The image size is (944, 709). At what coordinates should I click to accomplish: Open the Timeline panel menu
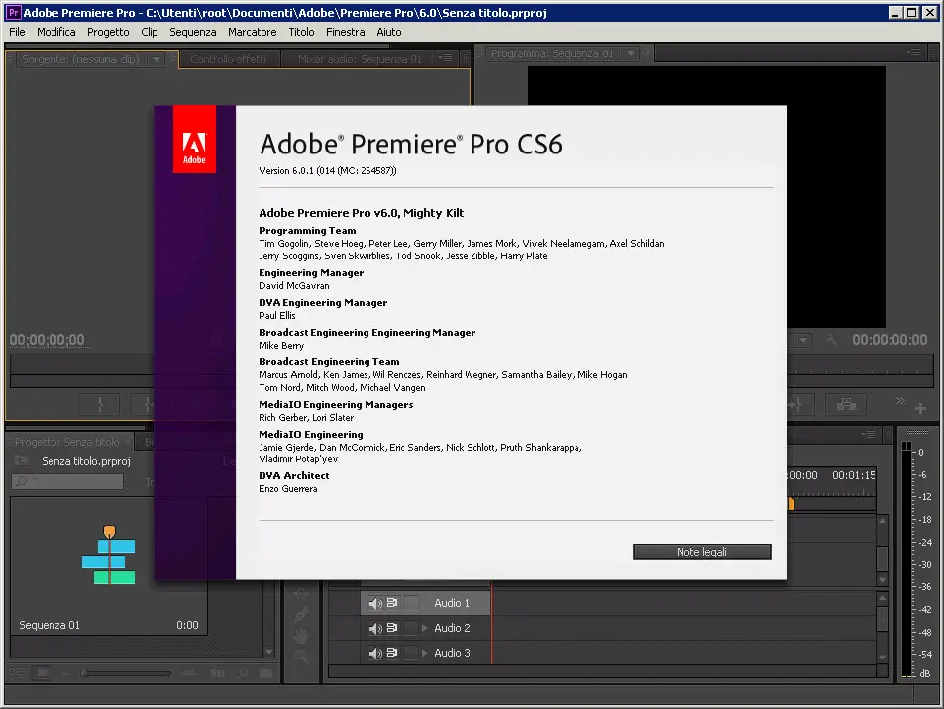[868, 434]
